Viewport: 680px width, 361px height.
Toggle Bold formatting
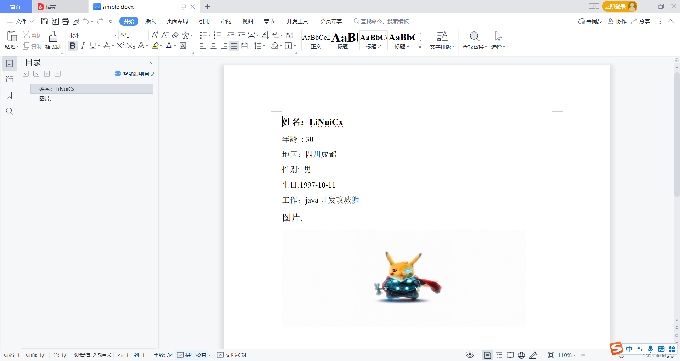click(x=73, y=46)
